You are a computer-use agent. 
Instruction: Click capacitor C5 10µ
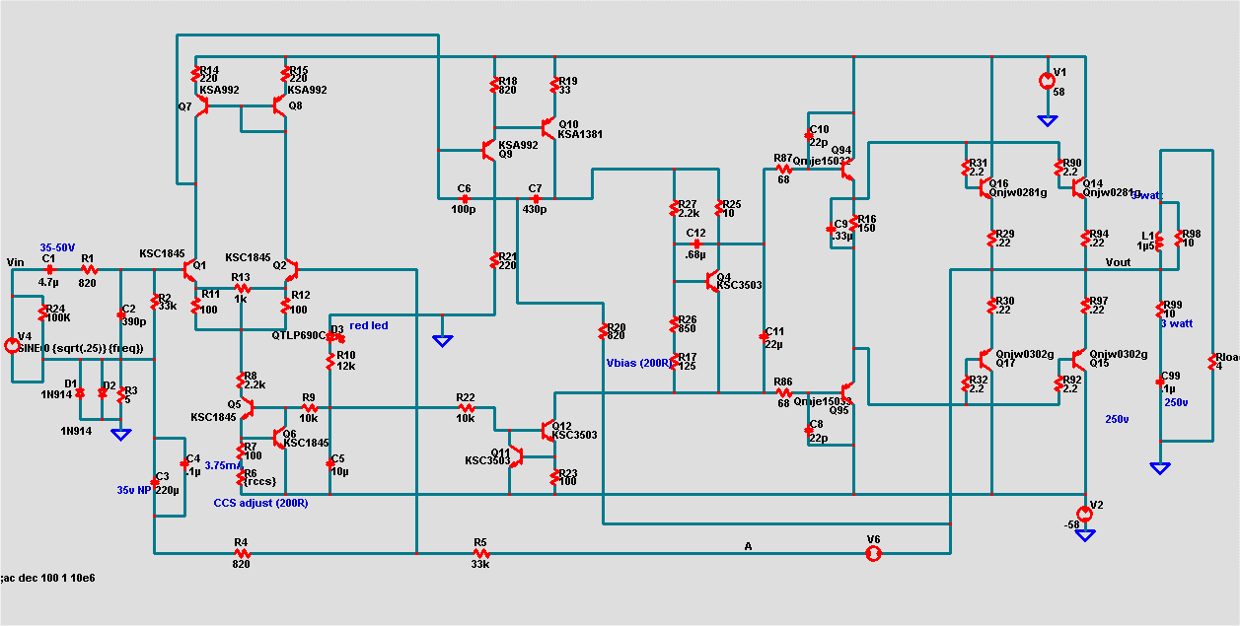pyautogui.click(x=330, y=464)
